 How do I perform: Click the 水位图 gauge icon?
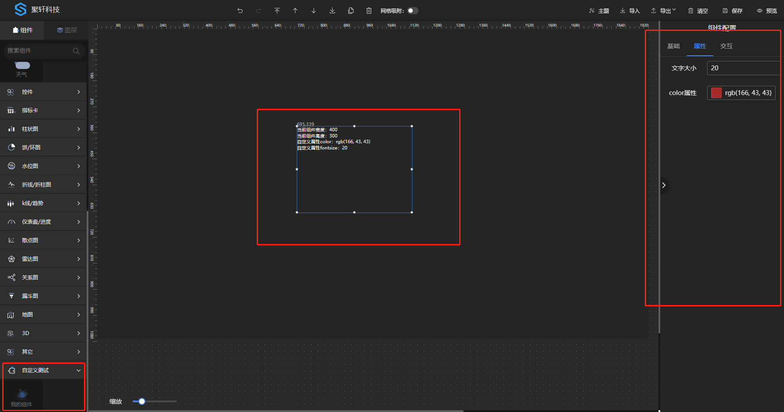(x=11, y=166)
